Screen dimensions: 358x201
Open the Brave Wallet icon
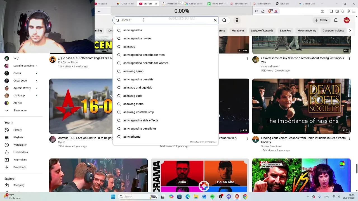click(337, 11)
